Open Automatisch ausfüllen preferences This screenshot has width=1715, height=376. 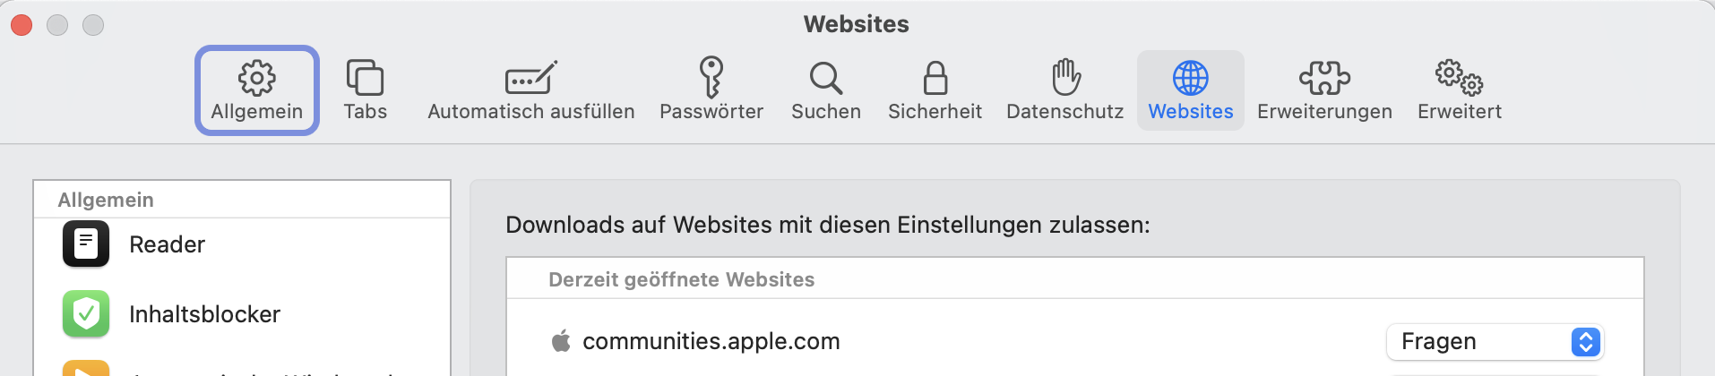(x=530, y=90)
